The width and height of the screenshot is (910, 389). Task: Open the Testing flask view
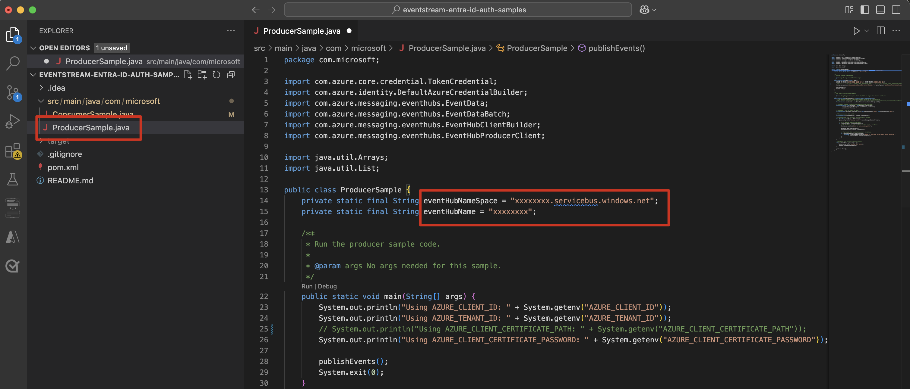tap(13, 179)
